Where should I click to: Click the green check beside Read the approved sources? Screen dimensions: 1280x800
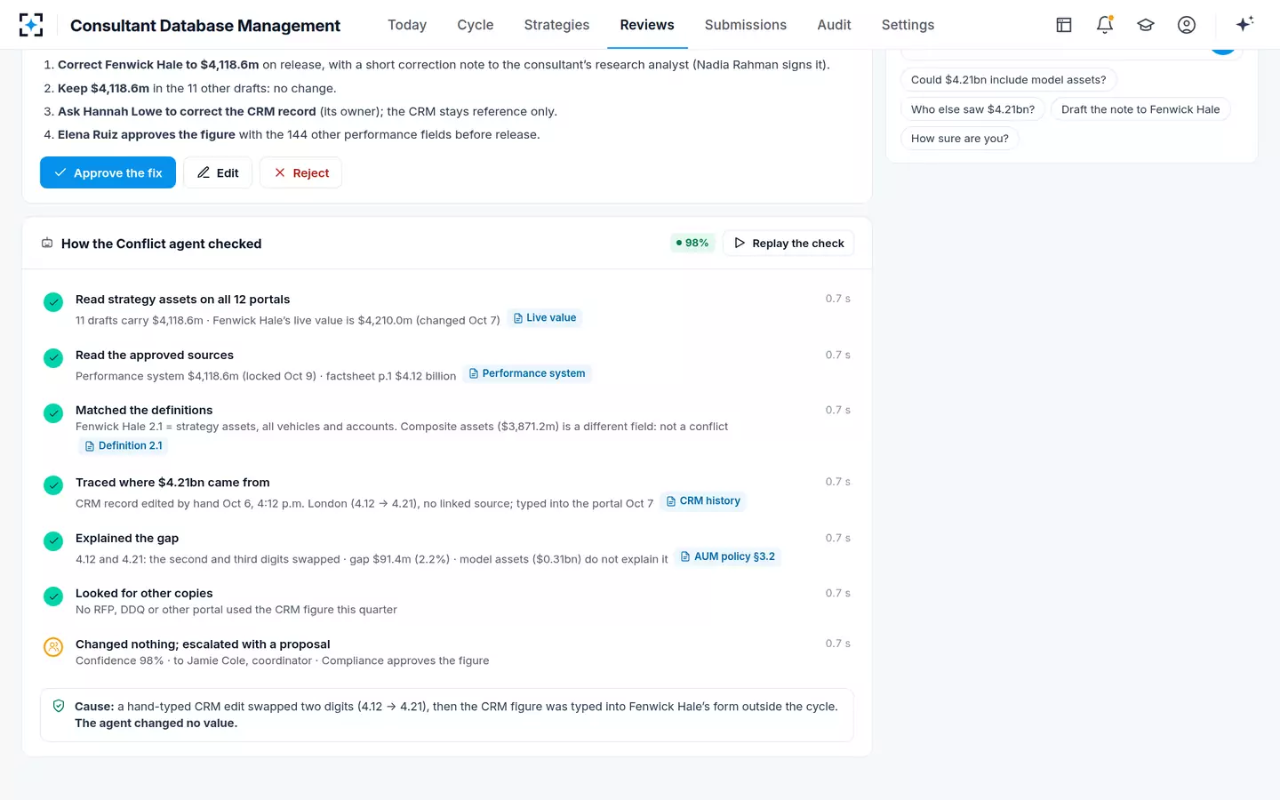pos(53,358)
